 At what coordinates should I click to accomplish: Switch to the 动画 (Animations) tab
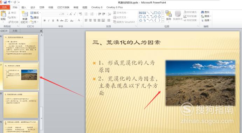[x=51, y=7]
